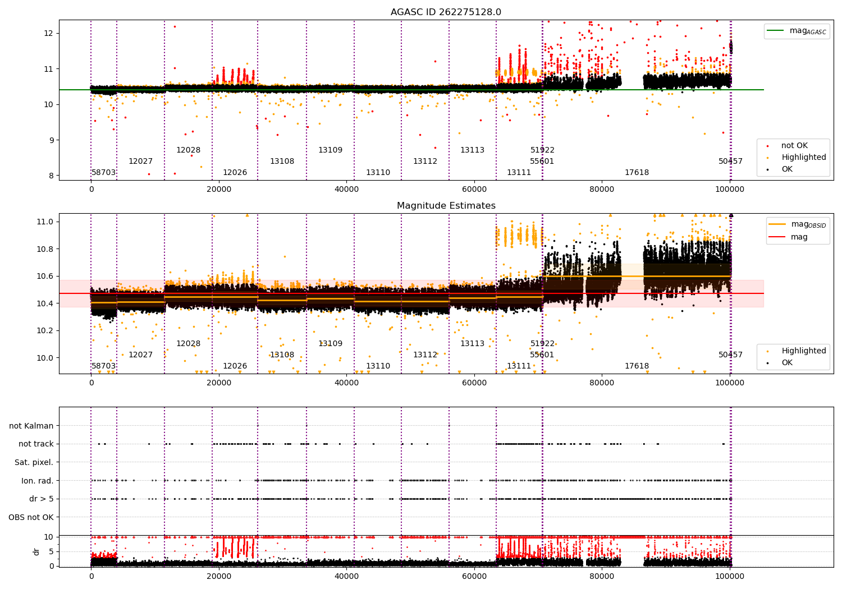The width and height of the screenshot is (842, 589).
Task: Click the 'Ion. rad.' row label
Action: point(38,481)
